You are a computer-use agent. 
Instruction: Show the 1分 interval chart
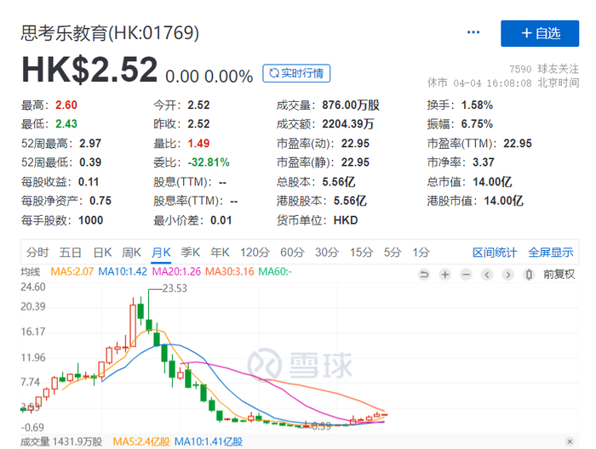pyautogui.click(x=421, y=252)
